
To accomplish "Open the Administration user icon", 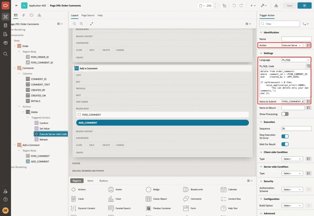I will 6,191.
